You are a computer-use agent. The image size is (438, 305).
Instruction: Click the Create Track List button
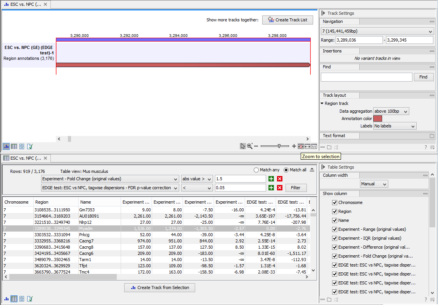(x=287, y=20)
